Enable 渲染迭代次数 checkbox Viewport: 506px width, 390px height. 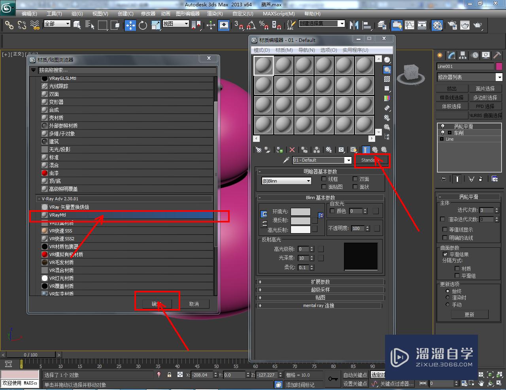pos(443,219)
